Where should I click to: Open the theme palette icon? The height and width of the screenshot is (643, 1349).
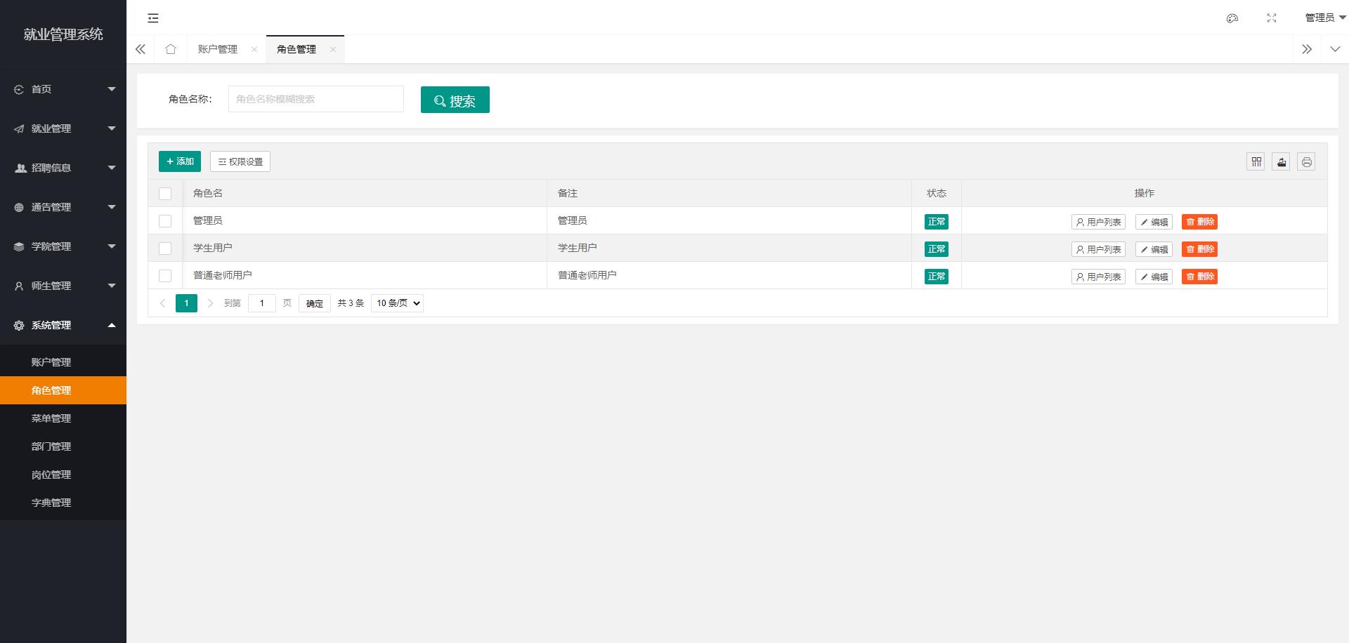pyautogui.click(x=1232, y=18)
